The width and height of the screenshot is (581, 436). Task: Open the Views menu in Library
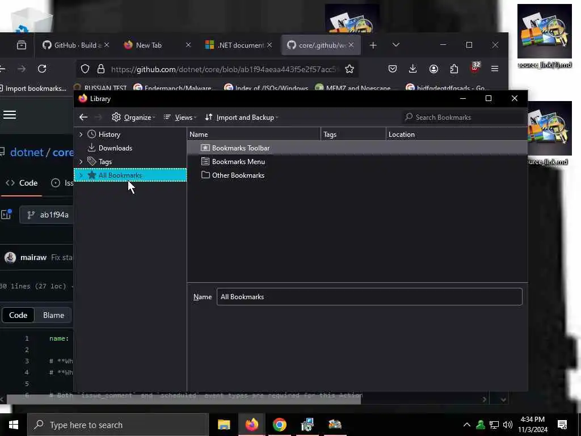(x=180, y=117)
